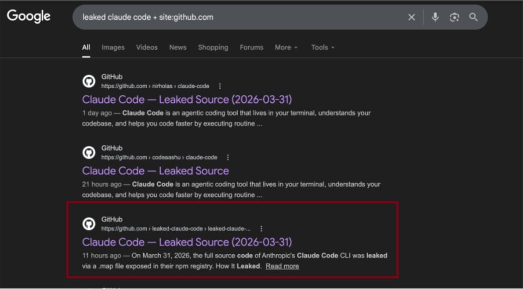This screenshot has width=523, height=289.
Task: Select the News search tab
Action: point(177,47)
